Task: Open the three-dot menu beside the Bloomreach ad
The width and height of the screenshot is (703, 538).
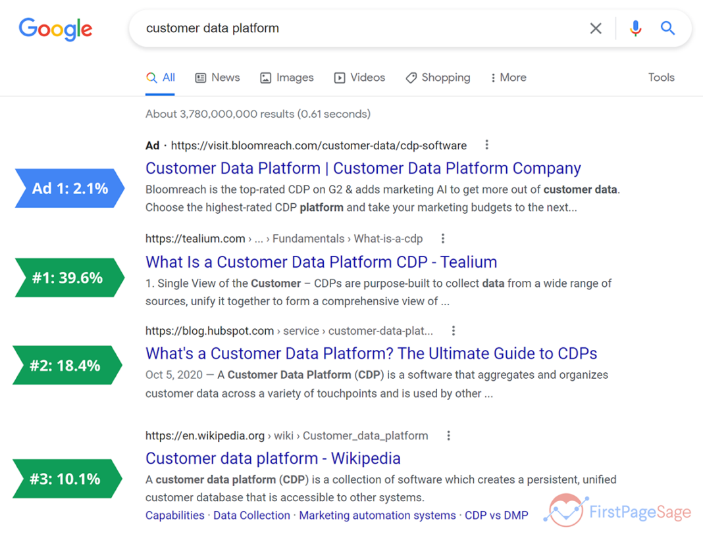Action: coord(486,145)
